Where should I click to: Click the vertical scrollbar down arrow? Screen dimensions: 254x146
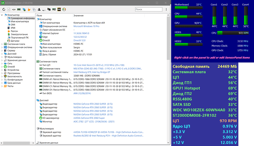pyautogui.click(x=168, y=143)
